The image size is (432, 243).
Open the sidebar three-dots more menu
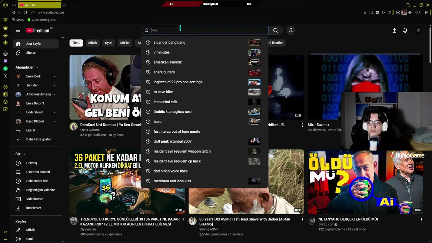5,239
